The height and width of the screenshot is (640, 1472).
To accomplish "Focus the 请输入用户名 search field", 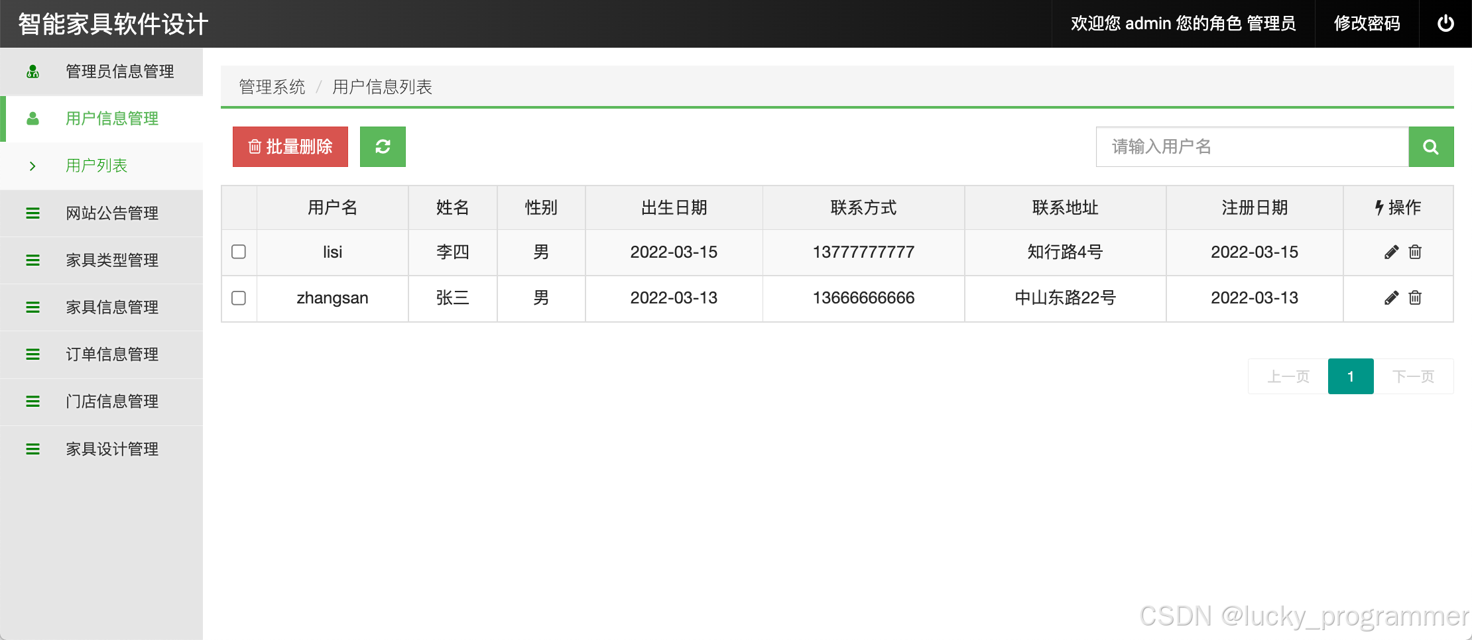I will (x=1252, y=146).
